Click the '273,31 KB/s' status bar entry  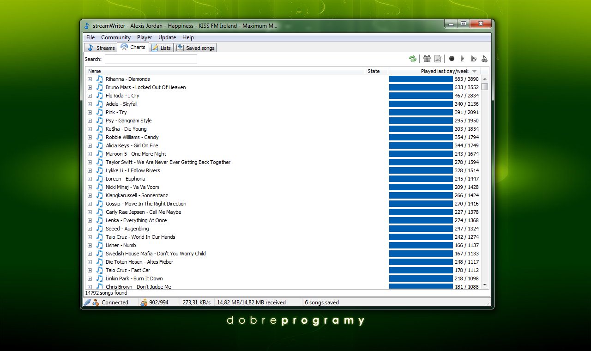196,303
